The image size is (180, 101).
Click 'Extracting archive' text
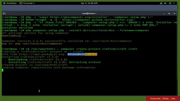pos(85,62)
